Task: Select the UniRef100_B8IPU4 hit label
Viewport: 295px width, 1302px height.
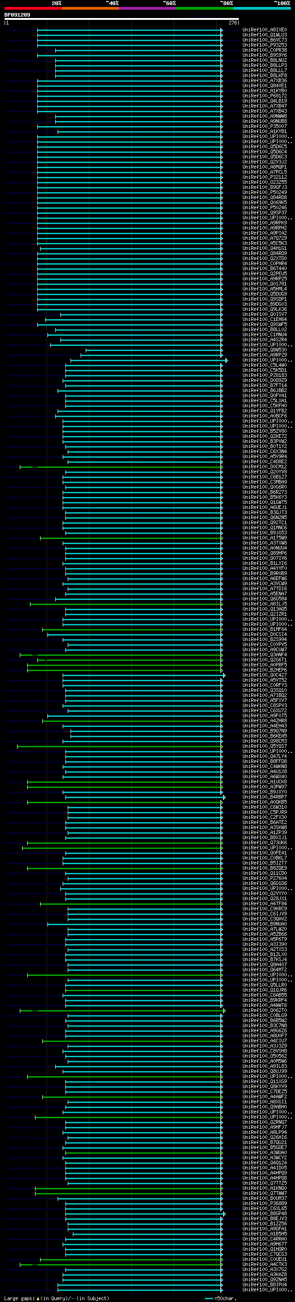Action: (x=265, y=1284)
